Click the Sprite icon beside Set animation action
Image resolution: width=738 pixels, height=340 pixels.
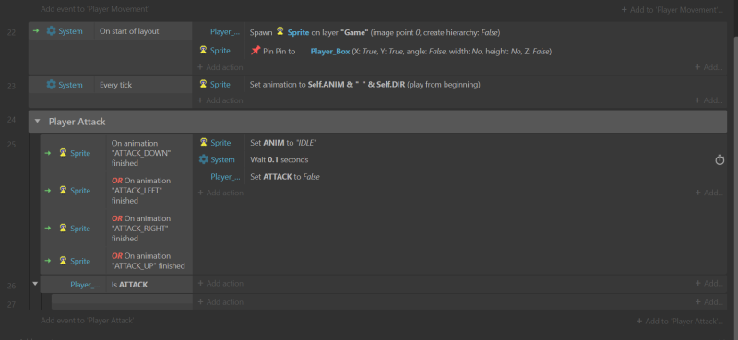pos(203,84)
